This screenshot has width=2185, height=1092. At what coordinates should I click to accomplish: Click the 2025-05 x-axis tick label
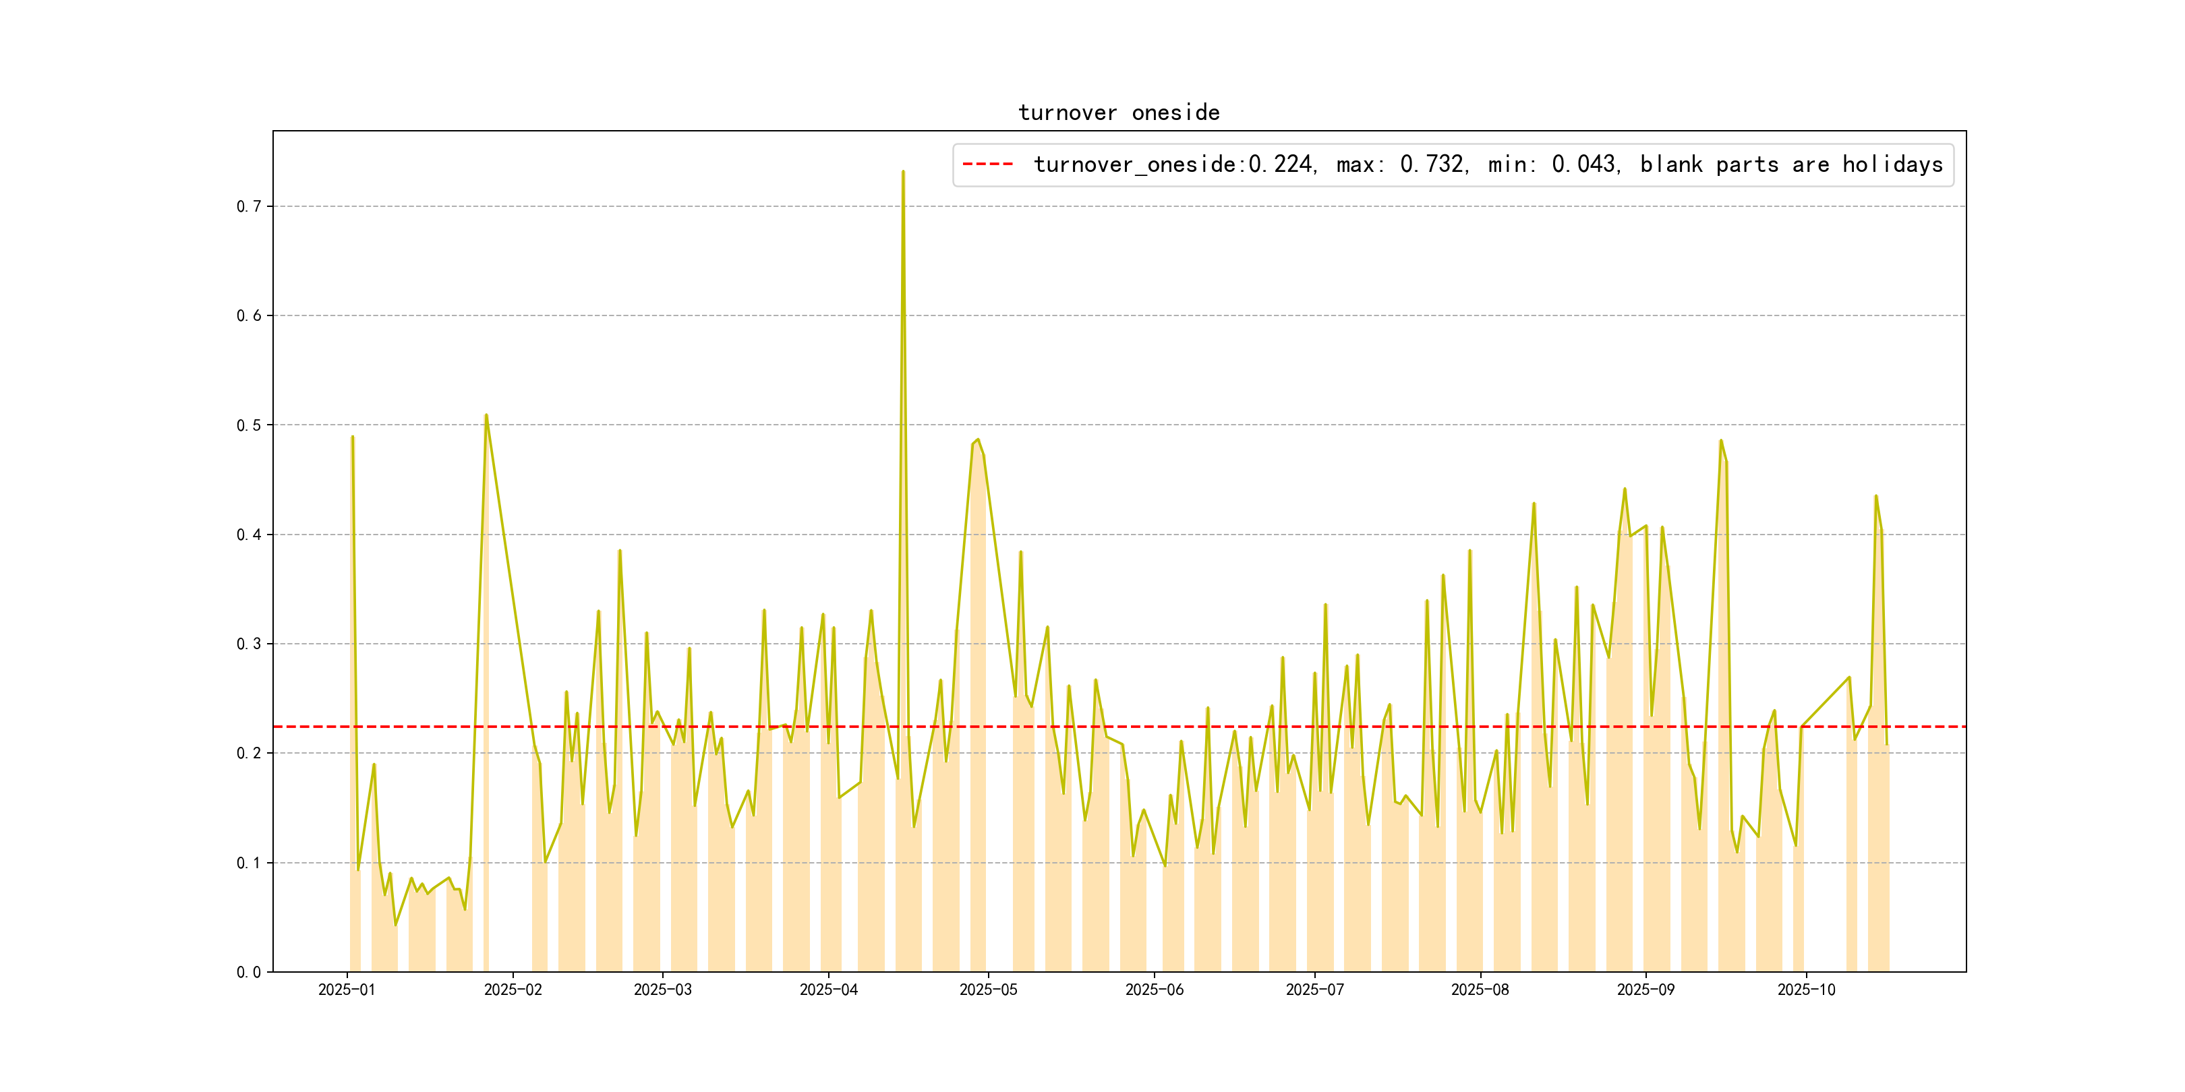pos(988,990)
